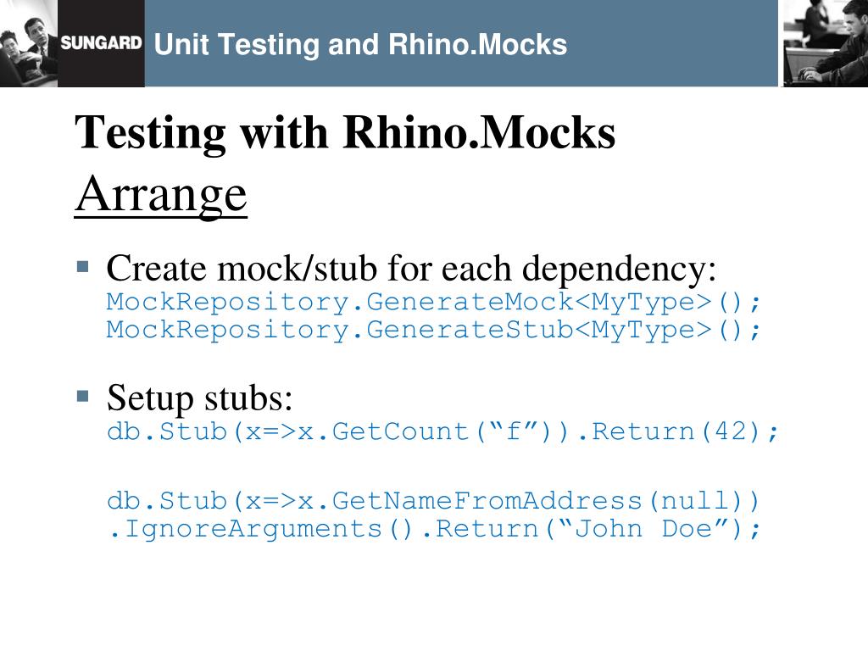The width and height of the screenshot is (868, 651).
Task: Click the Setup stubs bullet text
Action: 200,398
